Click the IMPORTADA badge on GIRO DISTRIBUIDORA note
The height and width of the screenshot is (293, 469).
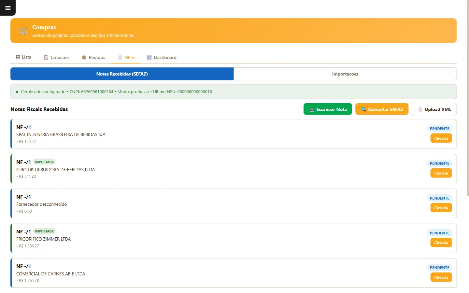44,162
